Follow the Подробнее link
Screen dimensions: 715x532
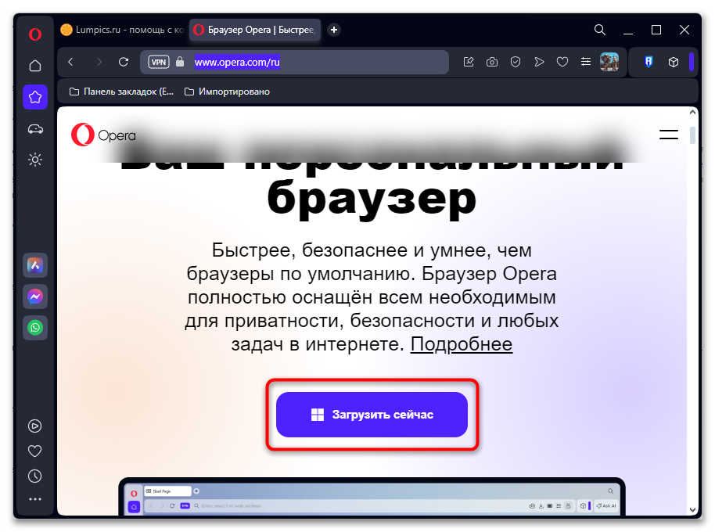pyautogui.click(x=461, y=344)
